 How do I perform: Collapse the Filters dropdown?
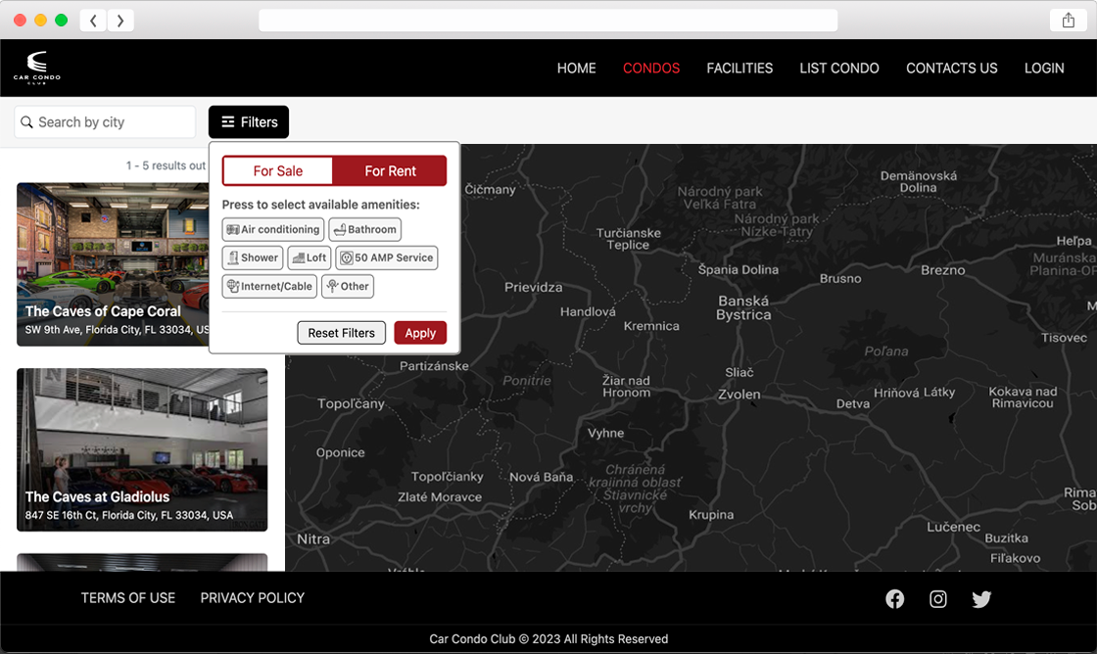(x=249, y=122)
